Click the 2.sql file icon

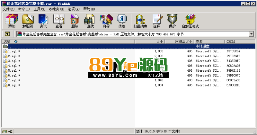5,56
